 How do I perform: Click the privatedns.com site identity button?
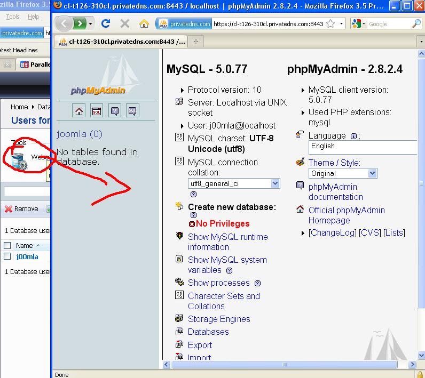point(184,24)
